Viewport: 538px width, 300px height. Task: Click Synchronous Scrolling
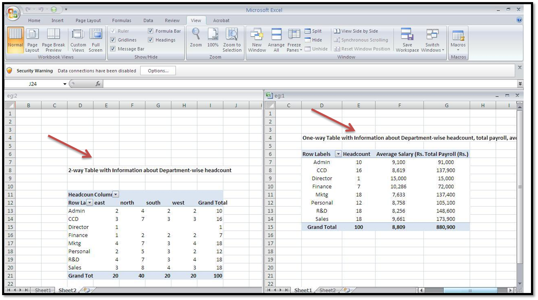(361, 40)
